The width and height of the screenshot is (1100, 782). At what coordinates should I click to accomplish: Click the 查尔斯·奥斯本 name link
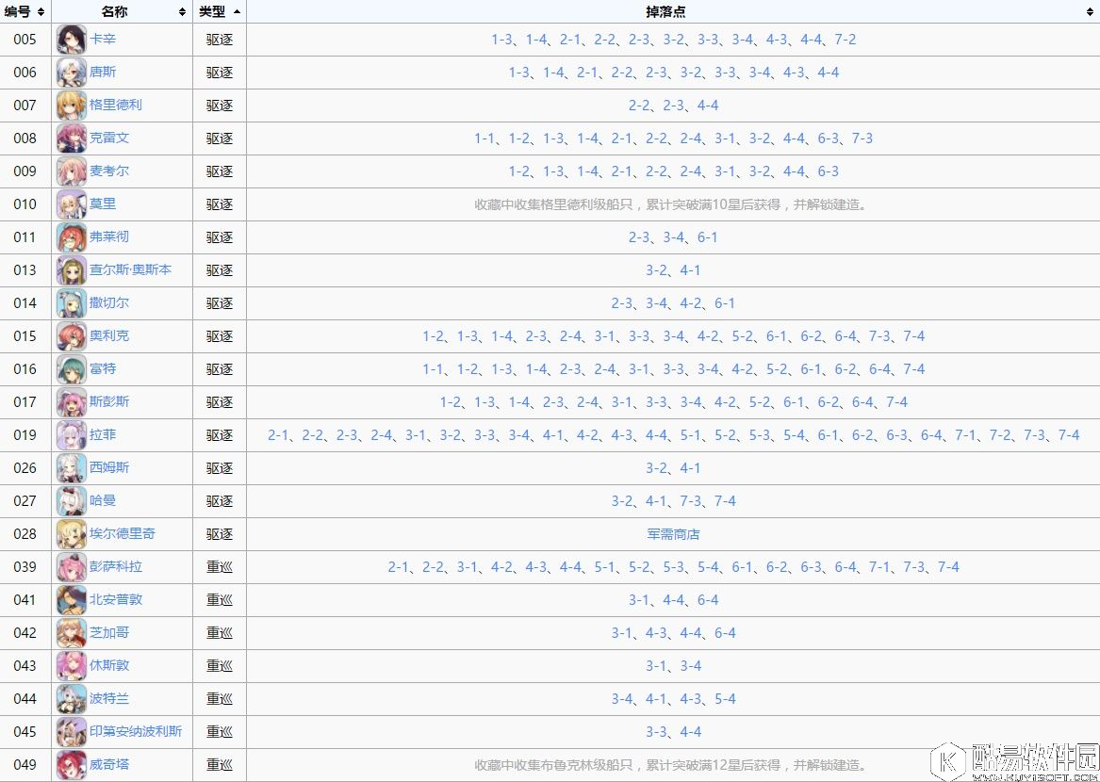click(130, 270)
